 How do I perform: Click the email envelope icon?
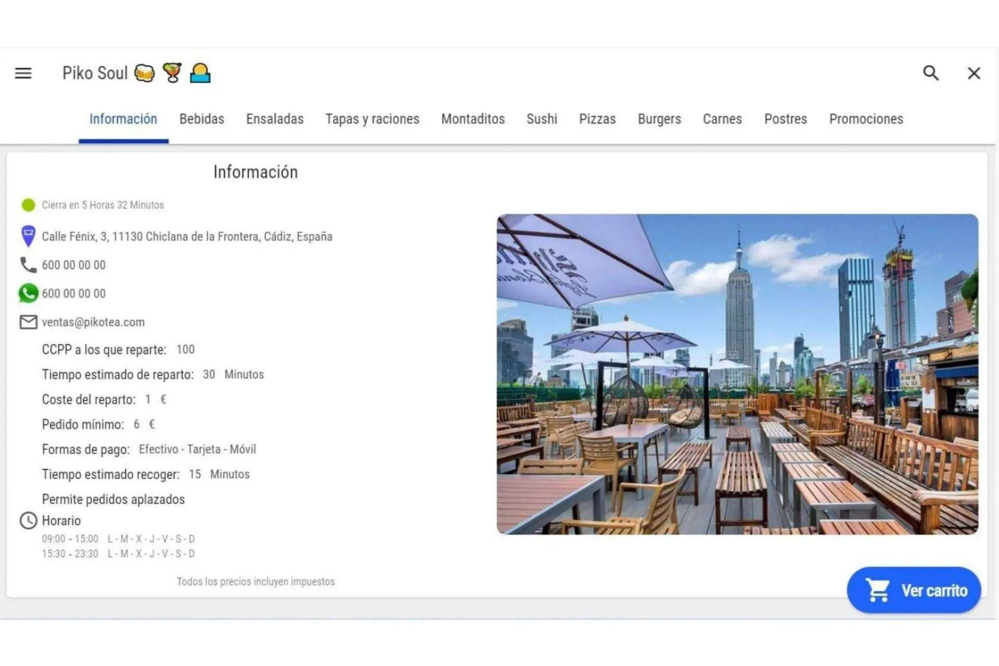[28, 322]
